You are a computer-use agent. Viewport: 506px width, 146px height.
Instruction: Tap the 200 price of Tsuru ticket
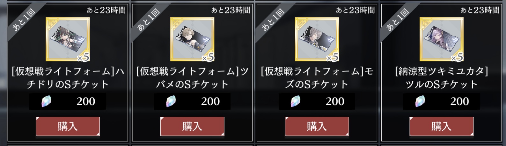point(459,101)
